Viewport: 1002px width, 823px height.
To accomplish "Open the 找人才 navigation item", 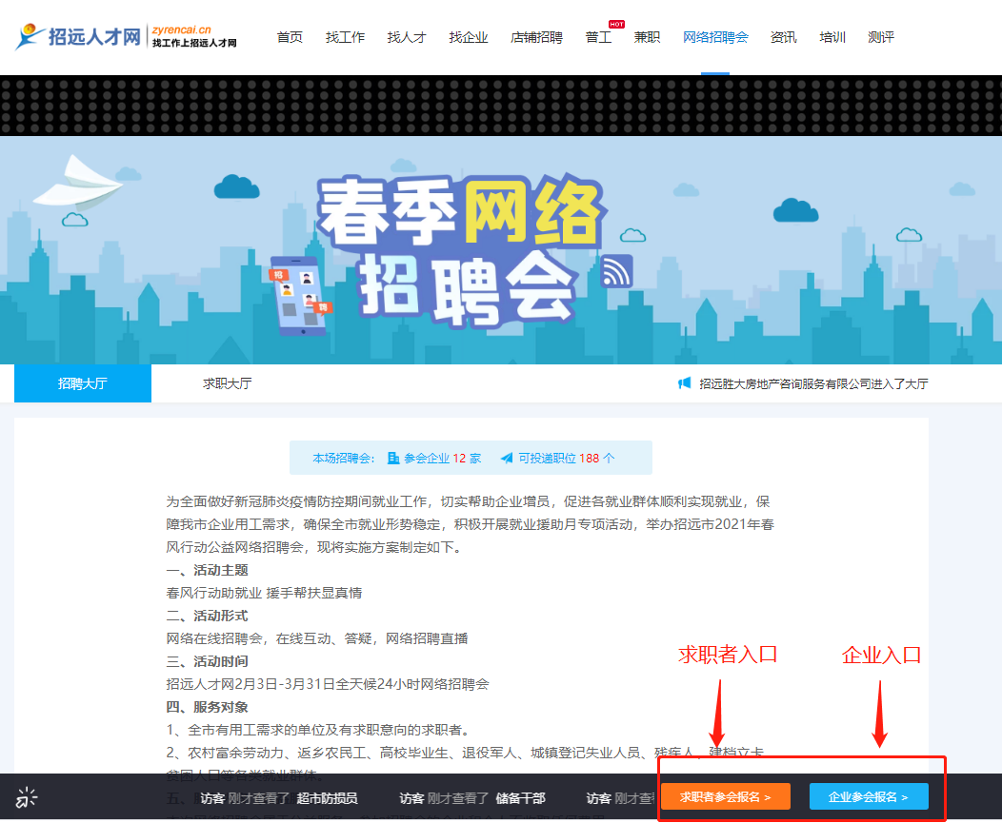I will tap(407, 38).
